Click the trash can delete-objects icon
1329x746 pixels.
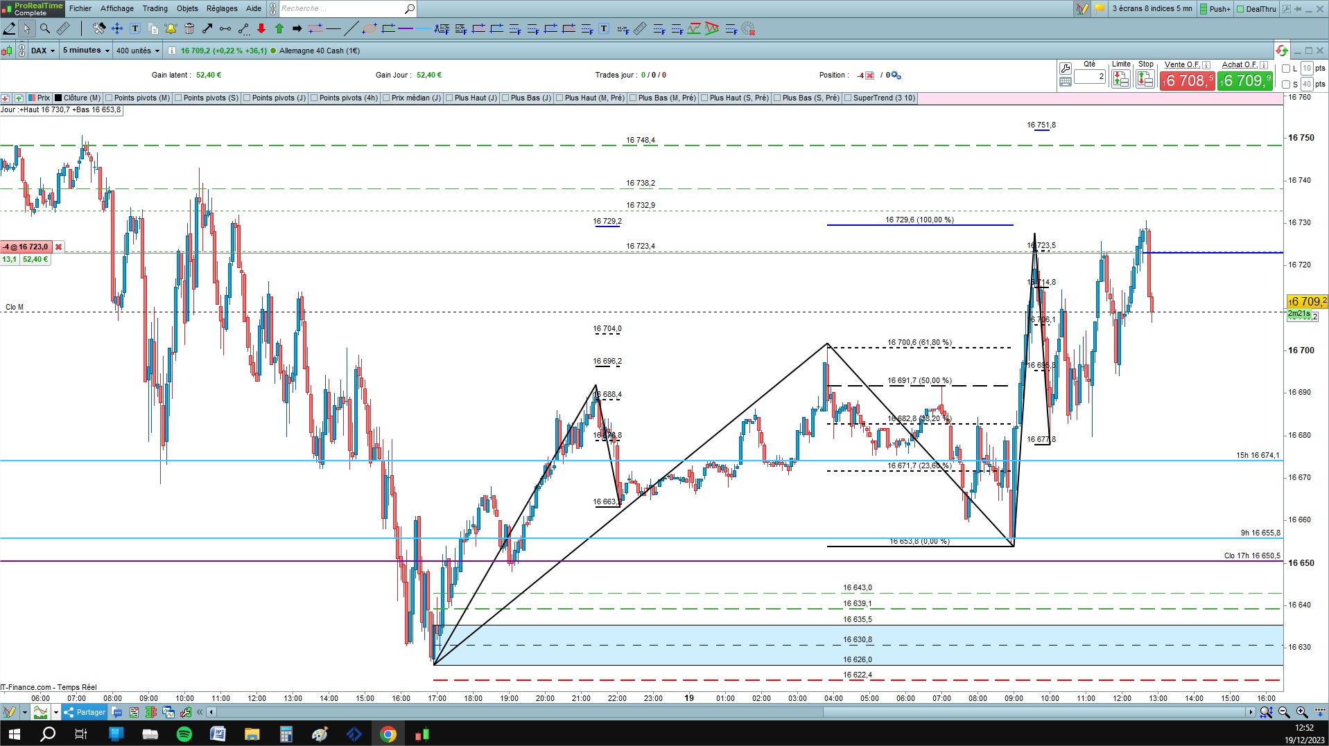(189, 28)
